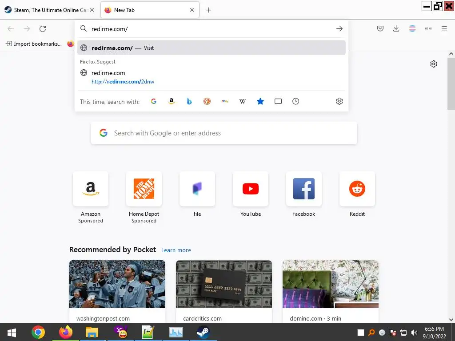Switch to the Steam tab
455x341 pixels.
click(49, 10)
